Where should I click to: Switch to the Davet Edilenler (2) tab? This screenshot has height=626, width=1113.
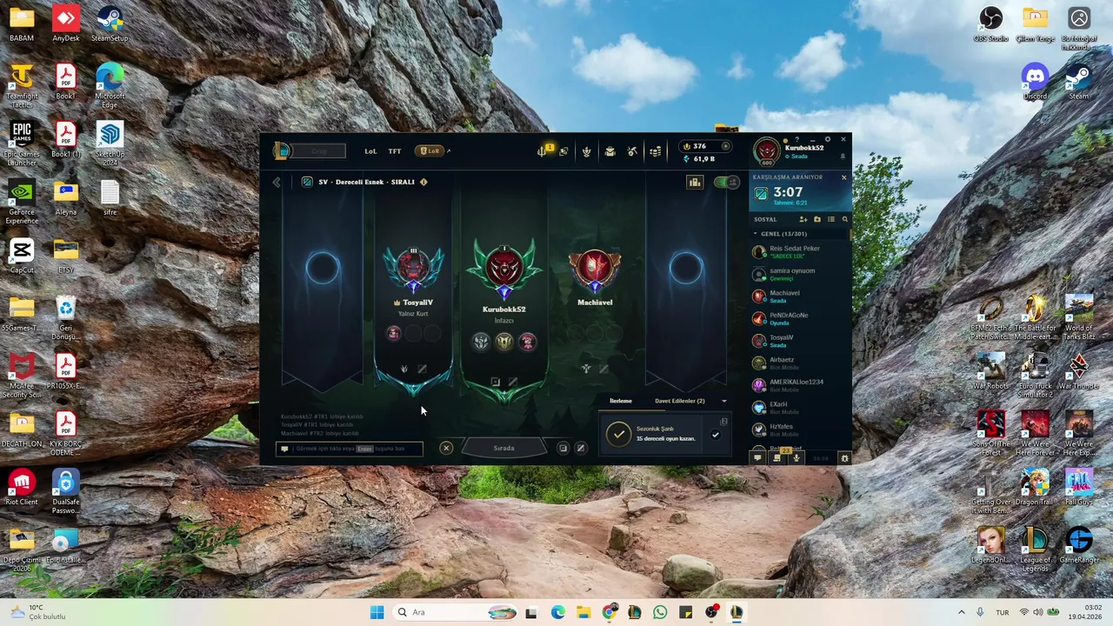tap(680, 401)
